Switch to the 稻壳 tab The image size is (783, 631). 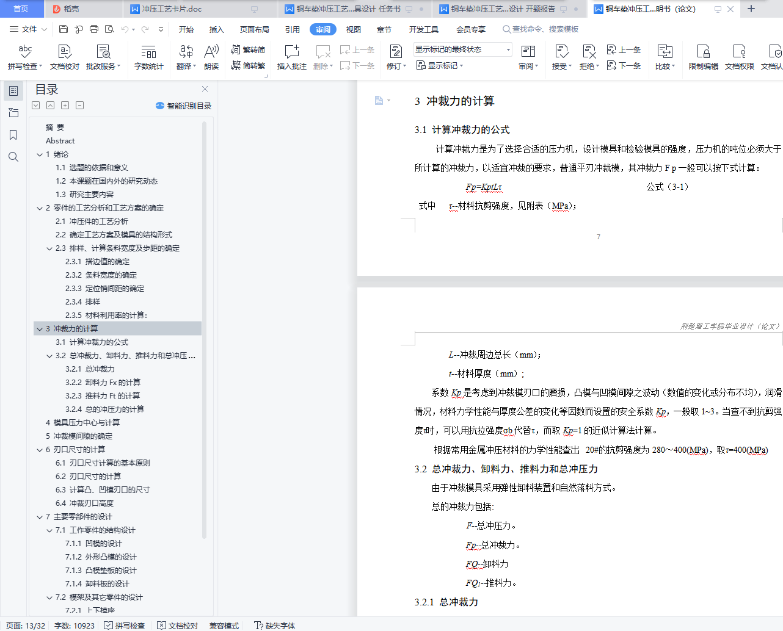(x=84, y=9)
